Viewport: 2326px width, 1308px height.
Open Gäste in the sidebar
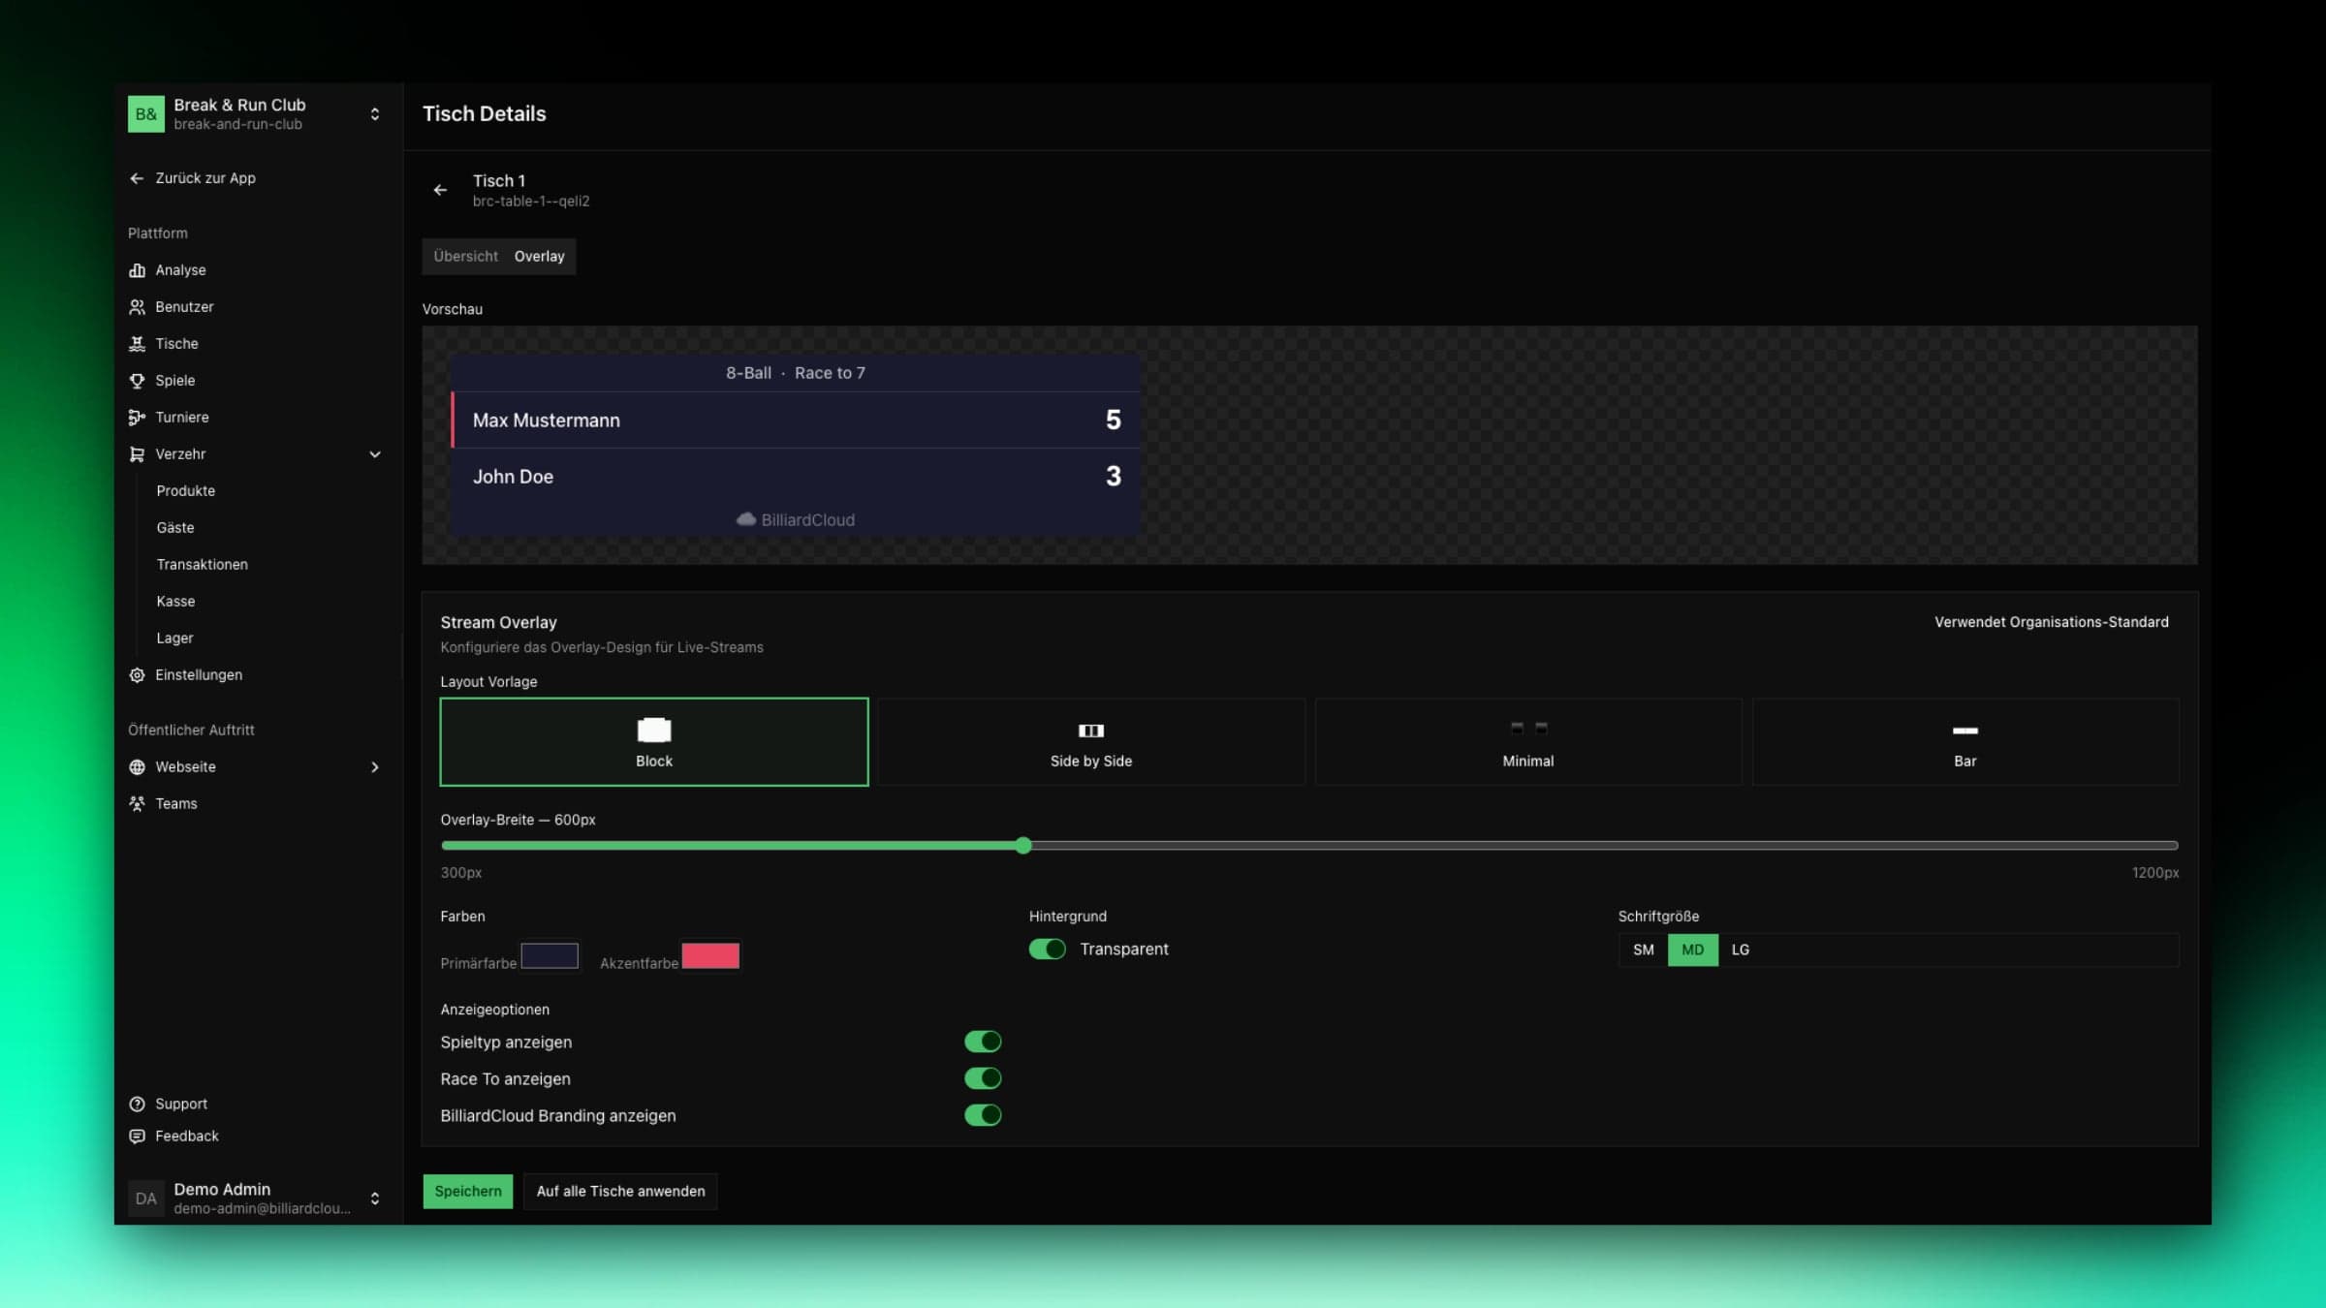pyautogui.click(x=175, y=528)
